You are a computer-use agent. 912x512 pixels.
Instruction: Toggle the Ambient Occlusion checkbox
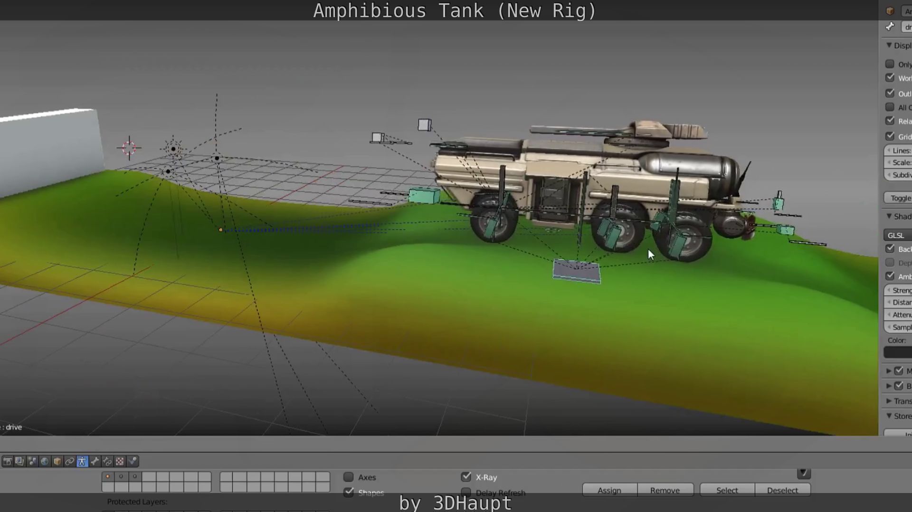point(890,276)
